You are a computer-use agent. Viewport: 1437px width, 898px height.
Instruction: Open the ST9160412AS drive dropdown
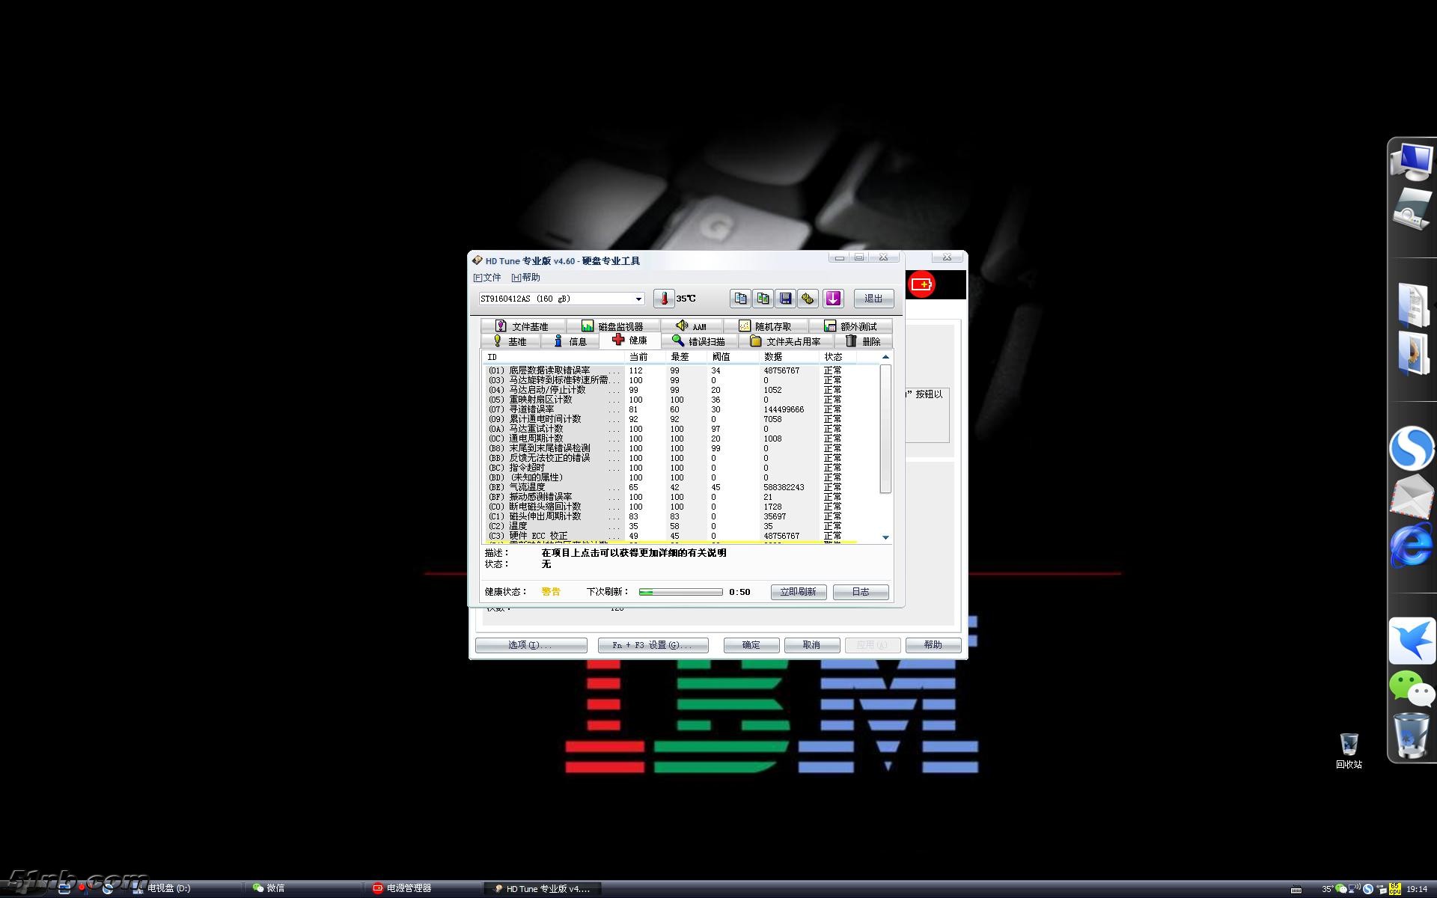coord(638,299)
